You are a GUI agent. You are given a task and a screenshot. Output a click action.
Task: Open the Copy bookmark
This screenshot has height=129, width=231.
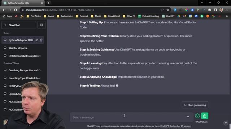(x=7, y=16)
